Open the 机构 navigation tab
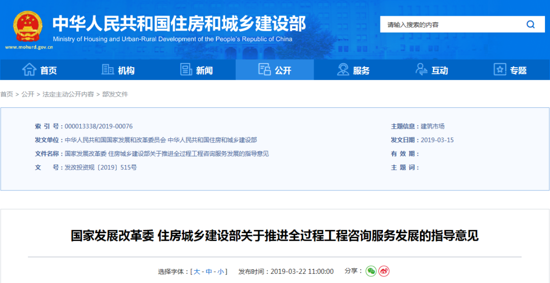This screenshot has height=283, width=550. 118,70
